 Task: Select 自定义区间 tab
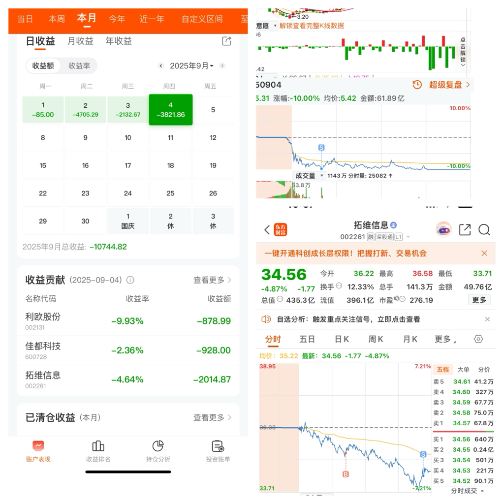click(202, 19)
